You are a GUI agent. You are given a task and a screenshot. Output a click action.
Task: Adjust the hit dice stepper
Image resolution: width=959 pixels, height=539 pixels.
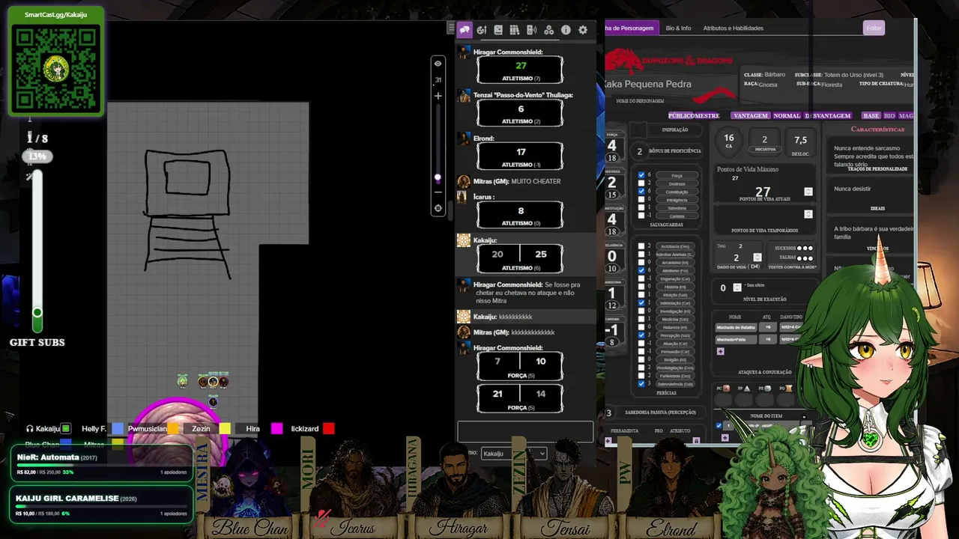757,258
